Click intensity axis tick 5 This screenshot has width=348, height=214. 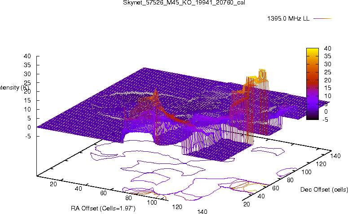(29, 118)
